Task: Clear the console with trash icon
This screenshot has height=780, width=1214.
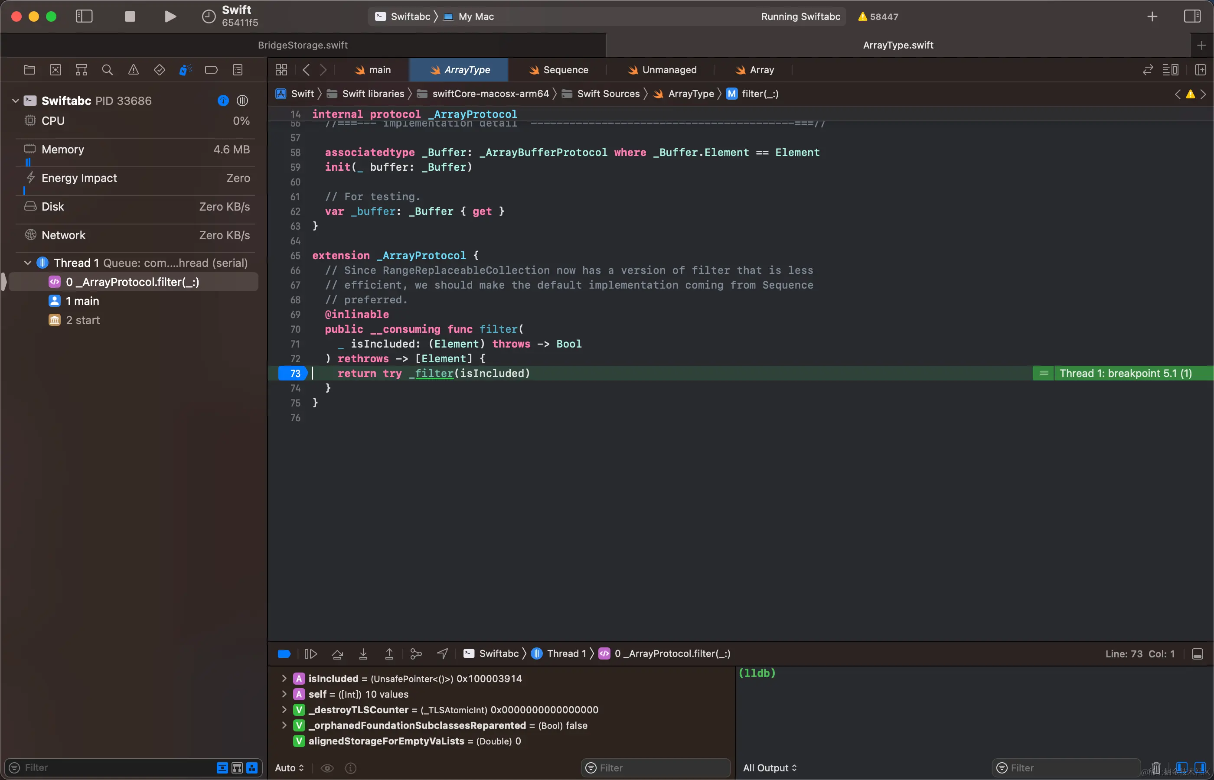Action: click(x=1156, y=768)
